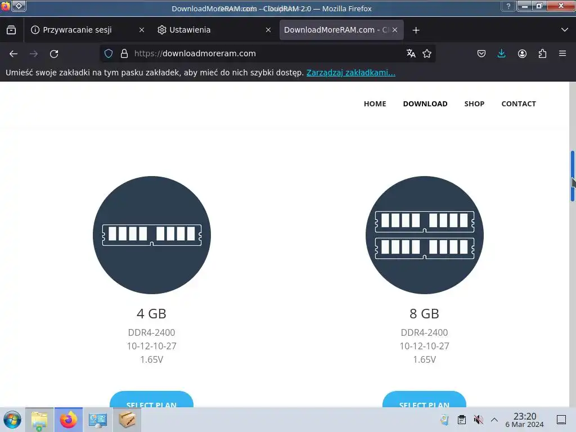
Task: Bookmark this page with the star
Action: click(427, 53)
